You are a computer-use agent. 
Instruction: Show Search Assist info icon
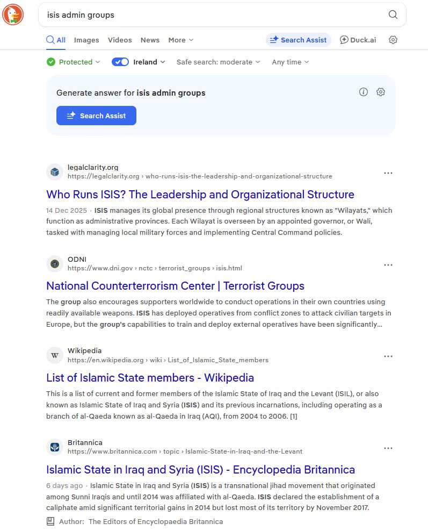364,92
